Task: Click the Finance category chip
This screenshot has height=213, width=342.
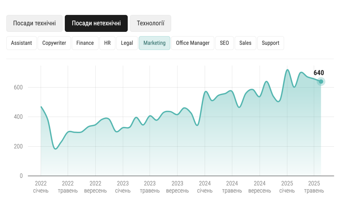Action: [85, 43]
